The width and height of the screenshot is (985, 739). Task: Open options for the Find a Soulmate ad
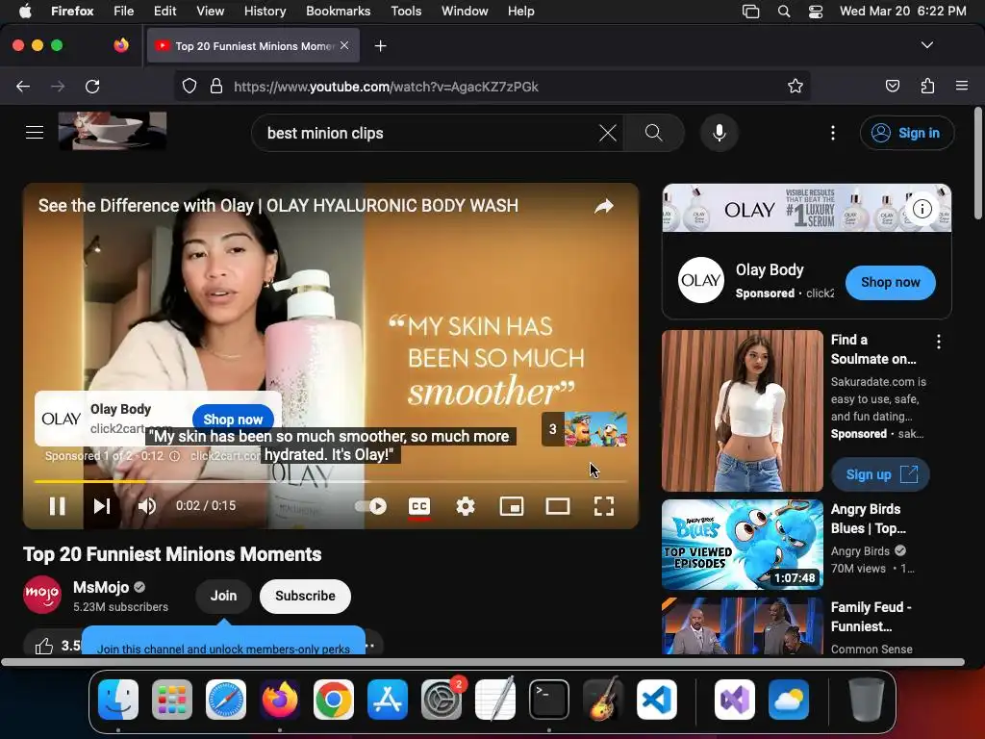pyautogui.click(x=939, y=342)
